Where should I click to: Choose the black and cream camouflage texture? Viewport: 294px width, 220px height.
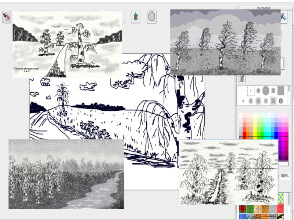280,217
